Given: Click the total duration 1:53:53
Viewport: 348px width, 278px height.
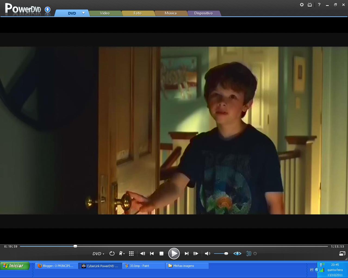Looking at the screenshot, I should pyautogui.click(x=337, y=247).
